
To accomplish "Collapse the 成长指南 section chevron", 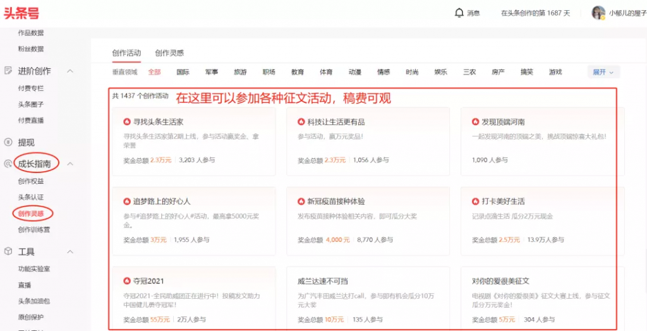I will [70, 164].
